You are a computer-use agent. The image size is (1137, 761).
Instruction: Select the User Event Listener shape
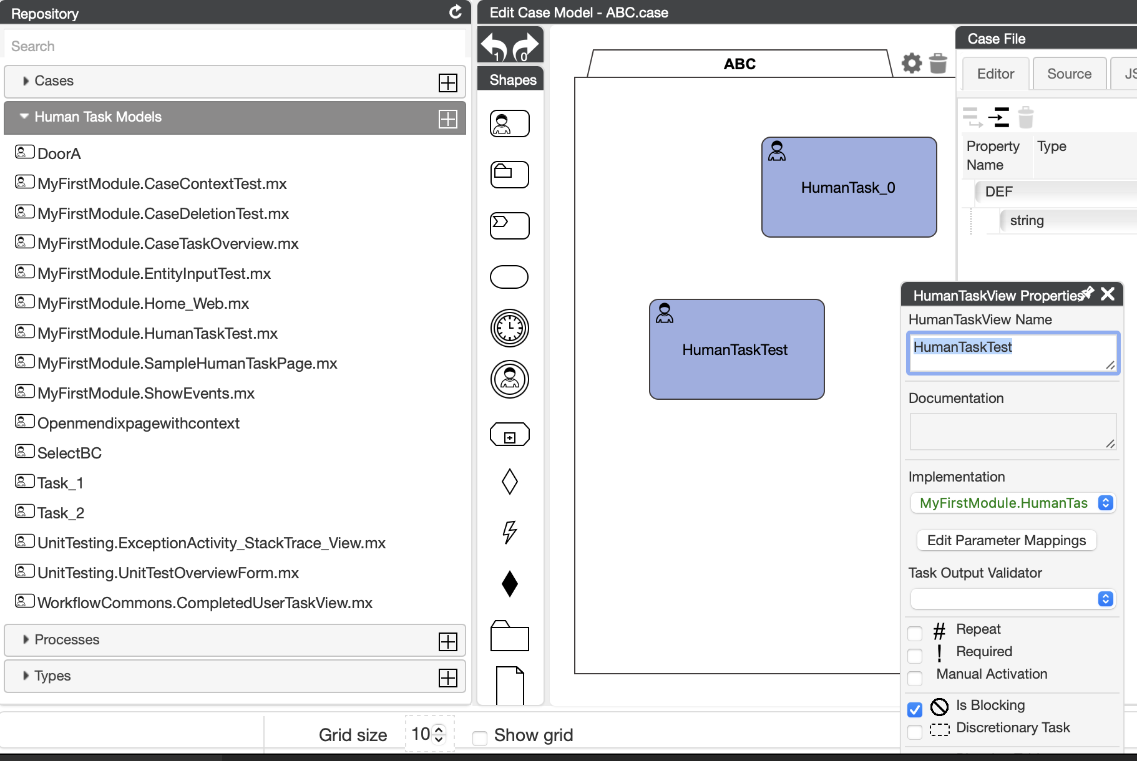click(x=509, y=379)
